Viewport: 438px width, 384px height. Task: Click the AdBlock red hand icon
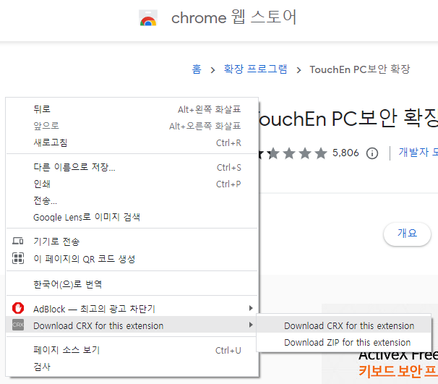pos(18,308)
